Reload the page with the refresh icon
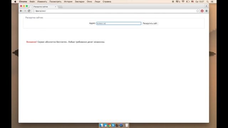 [x=29, y=11]
